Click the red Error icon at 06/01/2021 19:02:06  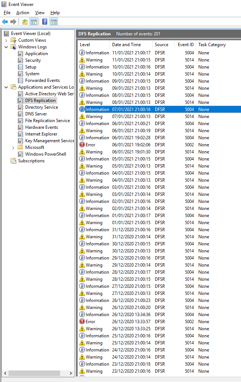pos(82,145)
